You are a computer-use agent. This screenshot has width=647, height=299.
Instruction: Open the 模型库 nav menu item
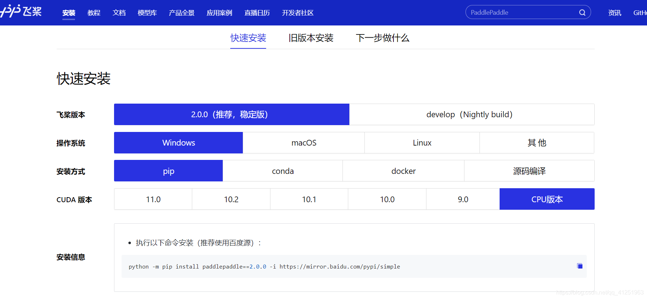click(147, 13)
